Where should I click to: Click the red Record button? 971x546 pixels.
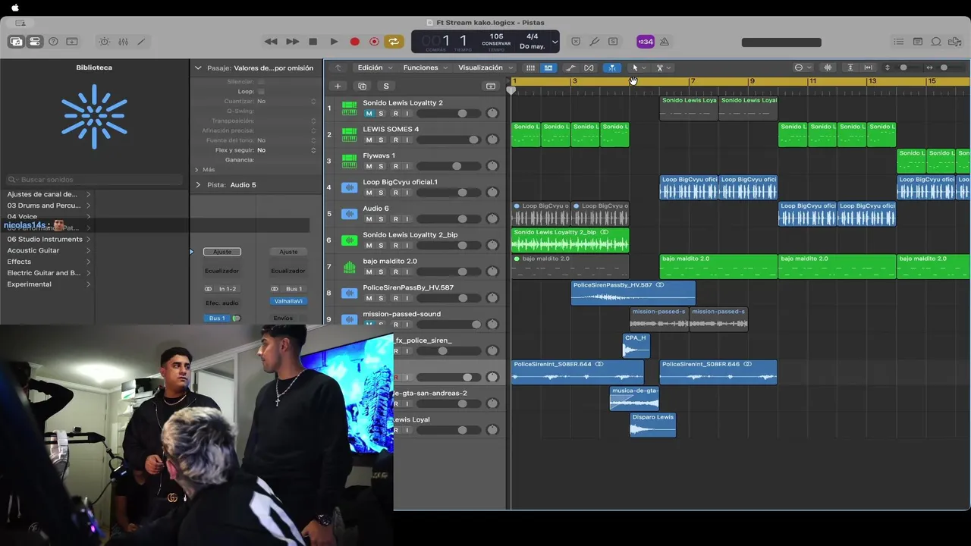(354, 42)
